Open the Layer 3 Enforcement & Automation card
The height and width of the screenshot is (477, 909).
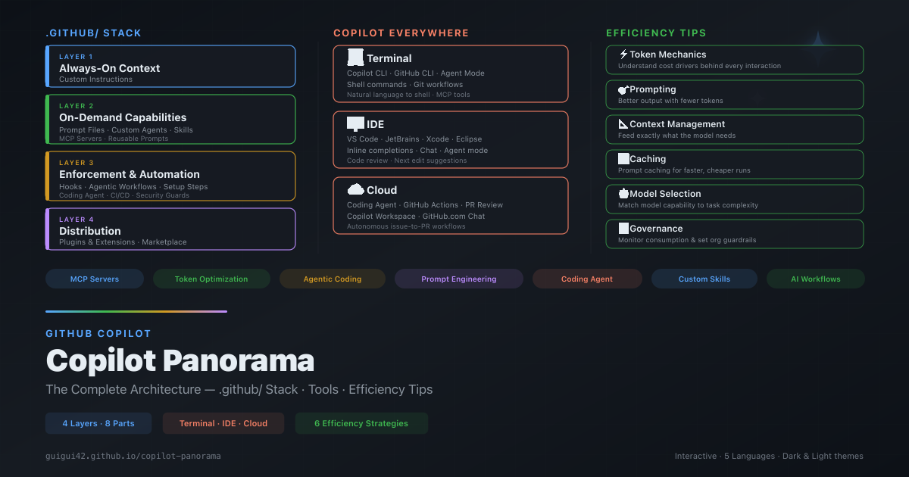click(x=170, y=176)
